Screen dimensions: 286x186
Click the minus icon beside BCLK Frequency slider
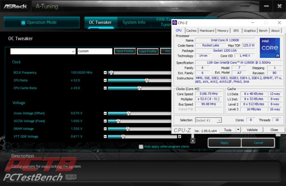coord(105,73)
